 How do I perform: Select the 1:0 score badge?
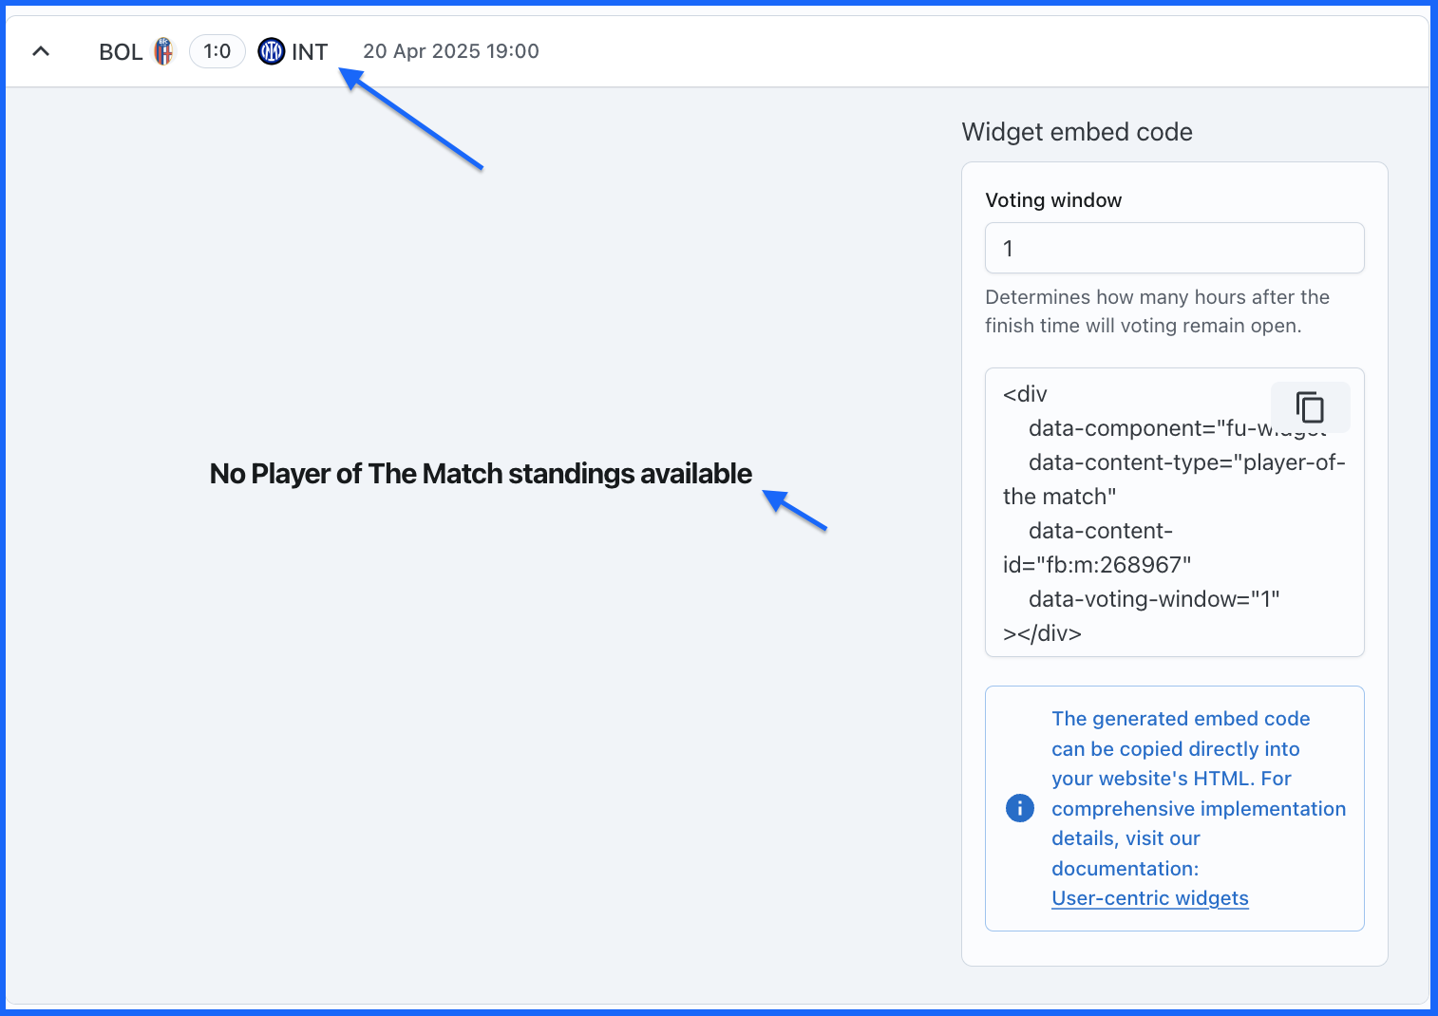218,51
